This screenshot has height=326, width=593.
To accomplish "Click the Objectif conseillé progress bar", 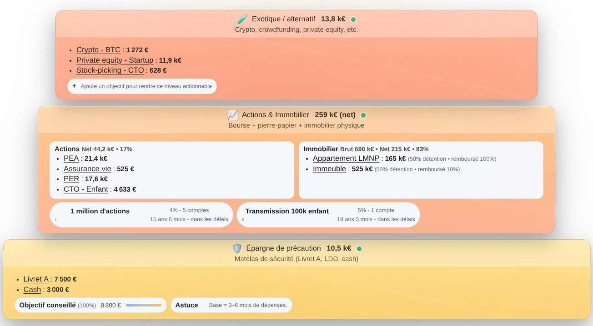I will (x=144, y=305).
